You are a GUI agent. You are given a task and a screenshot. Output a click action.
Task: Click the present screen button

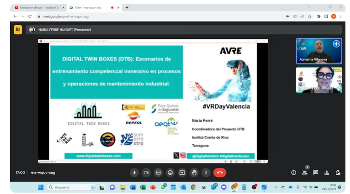182,172
